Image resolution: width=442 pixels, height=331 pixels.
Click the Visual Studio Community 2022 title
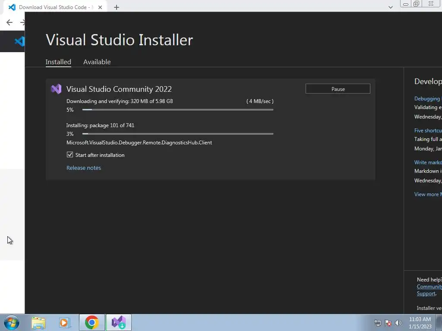pos(119,89)
